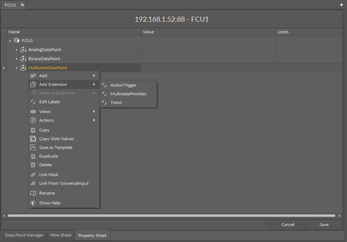Expand the AnalogDataPoint tree node
Screen dimensions: 347x242
coord(16,50)
